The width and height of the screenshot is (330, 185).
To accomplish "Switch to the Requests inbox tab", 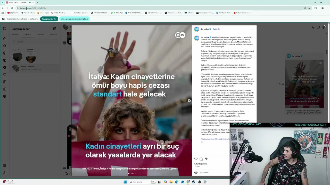I will (53, 34).
